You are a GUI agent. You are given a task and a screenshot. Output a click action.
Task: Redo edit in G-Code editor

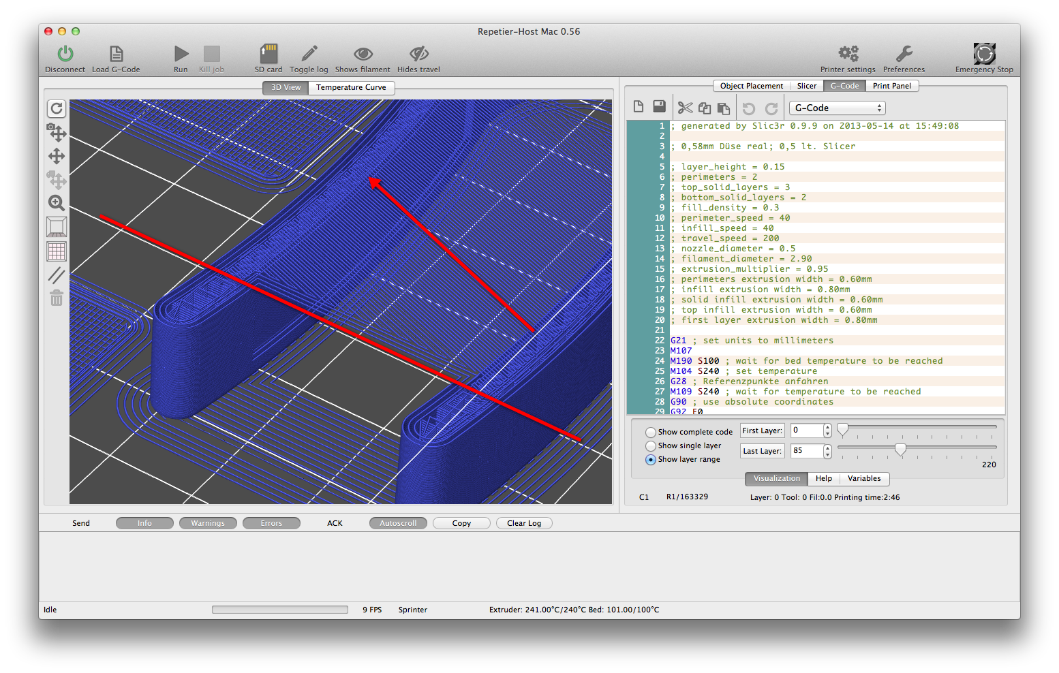(x=771, y=108)
